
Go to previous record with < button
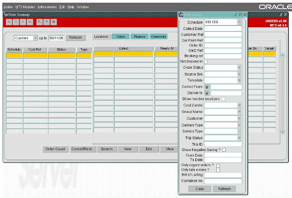(16, 22)
